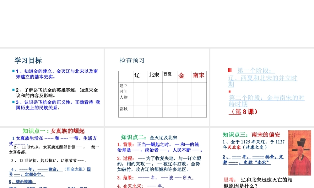
Task: Follow the 辽、西夏和北宋的并立时期 link
Action: coord(263,81)
